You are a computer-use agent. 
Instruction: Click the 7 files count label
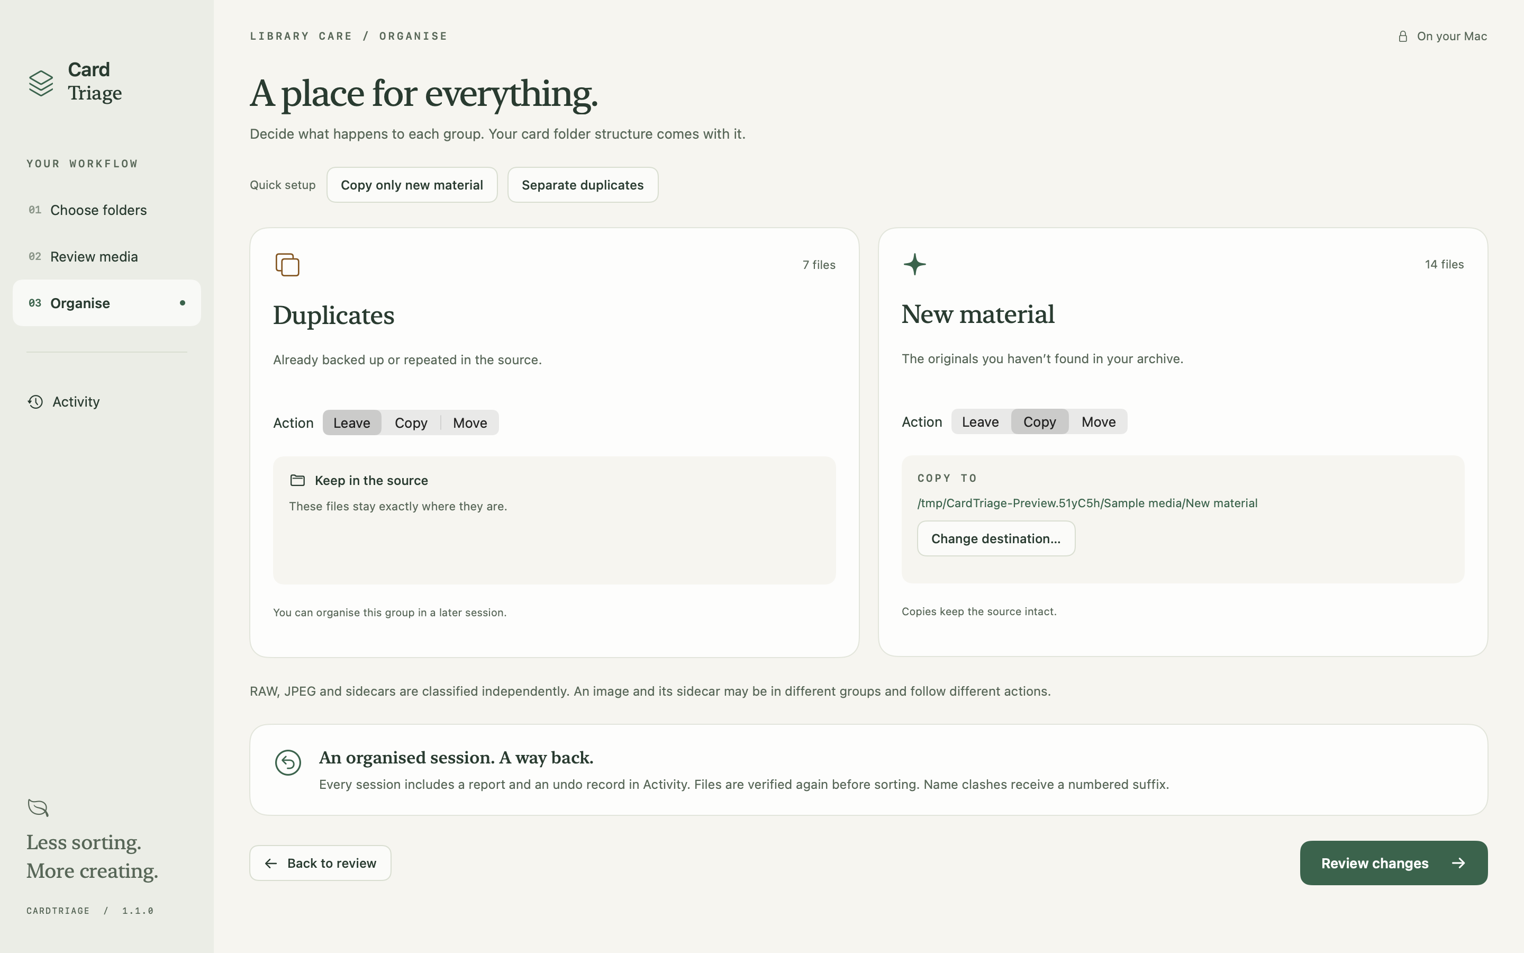819,265
